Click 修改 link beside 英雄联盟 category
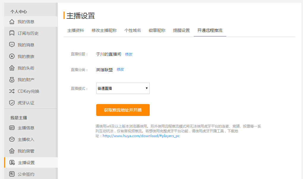 point(120,70)
